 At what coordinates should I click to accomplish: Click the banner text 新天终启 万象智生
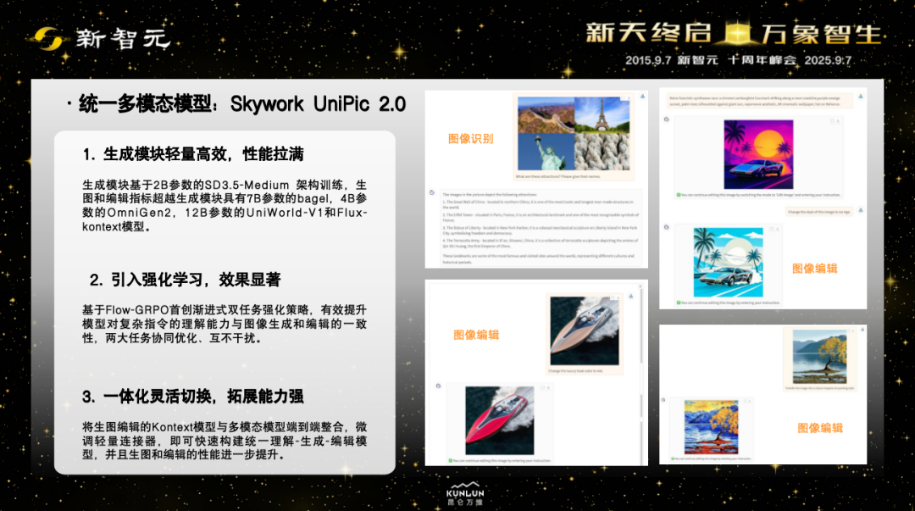click(734, 33)
